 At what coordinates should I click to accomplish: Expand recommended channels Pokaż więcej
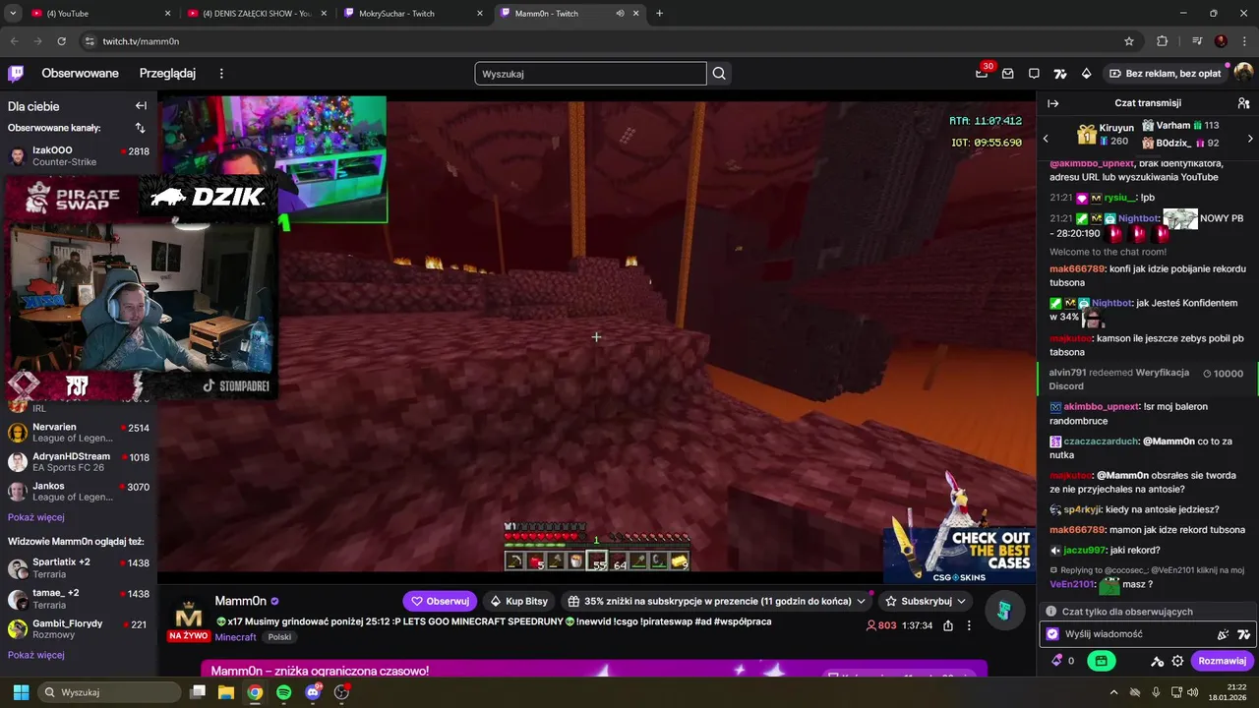pos(36,655)
